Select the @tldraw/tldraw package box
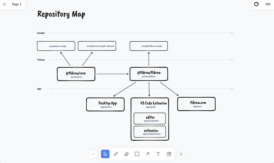This screenshot has width=274, height=163. (x=149, y=74)
